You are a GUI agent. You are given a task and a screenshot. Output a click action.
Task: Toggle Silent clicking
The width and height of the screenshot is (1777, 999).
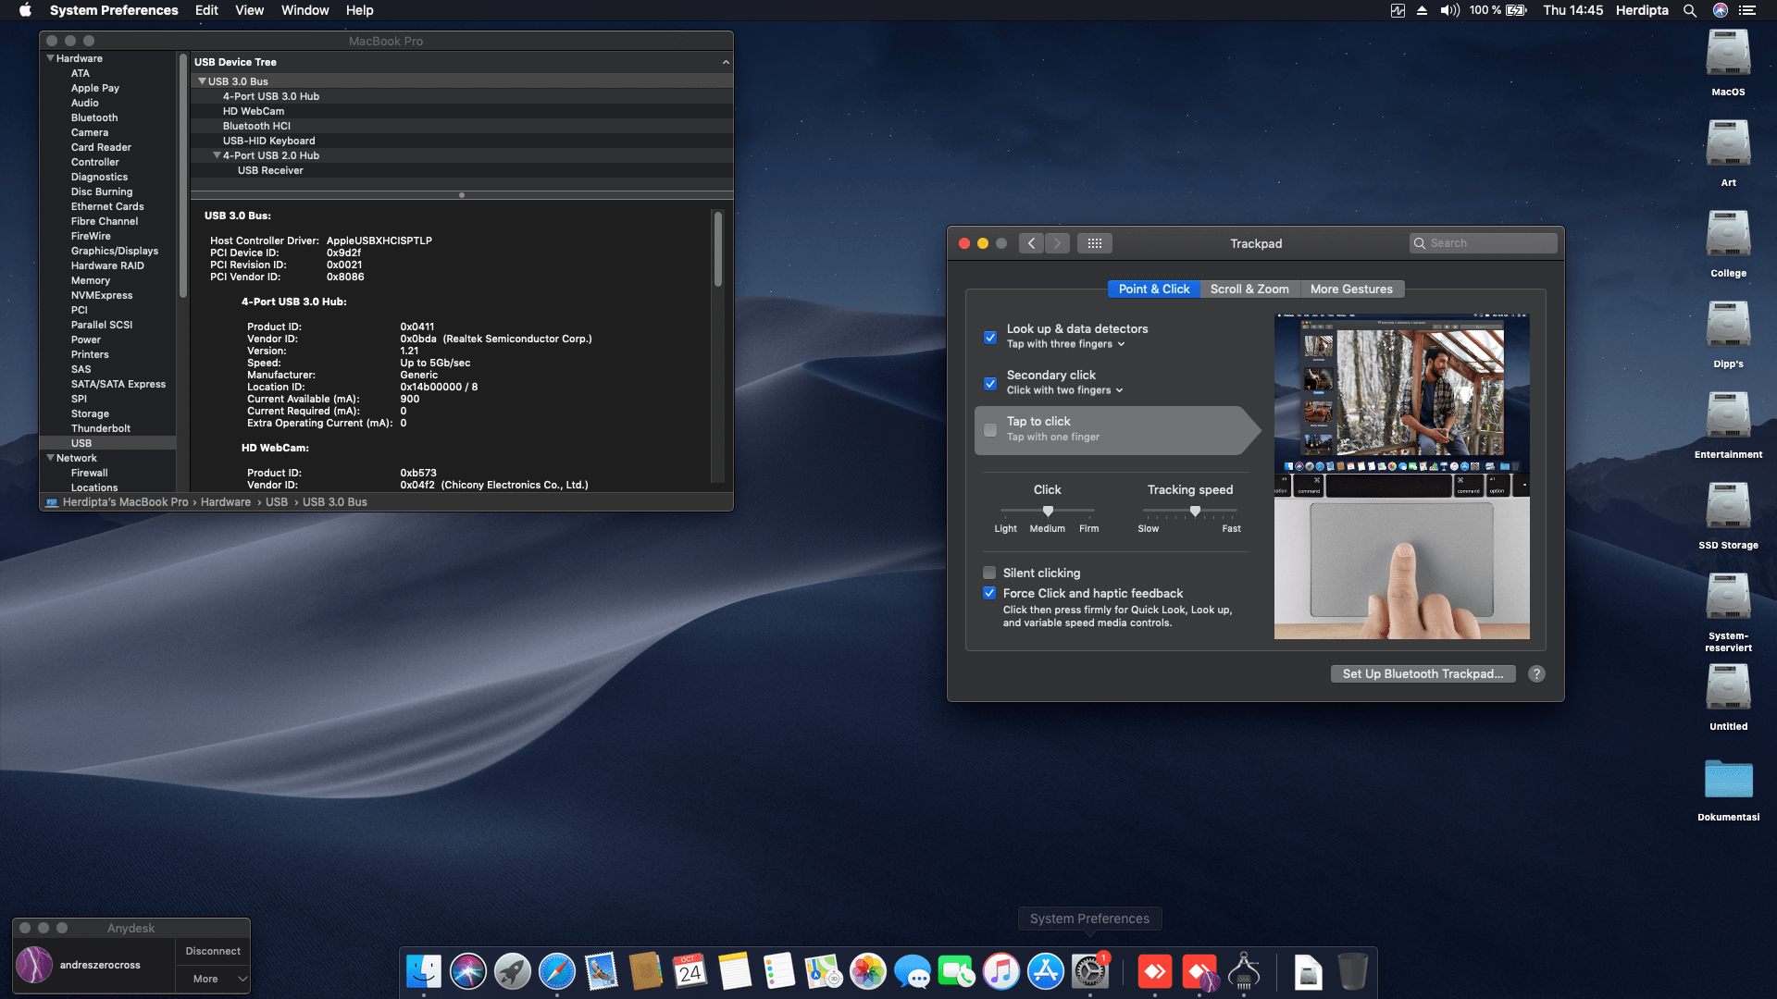(989, 573)
